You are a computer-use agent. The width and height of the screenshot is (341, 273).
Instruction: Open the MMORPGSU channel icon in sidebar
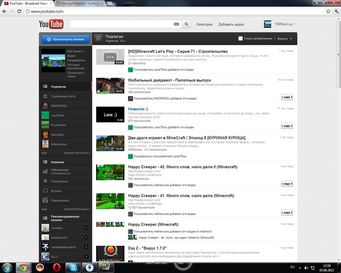pos(45,106)
